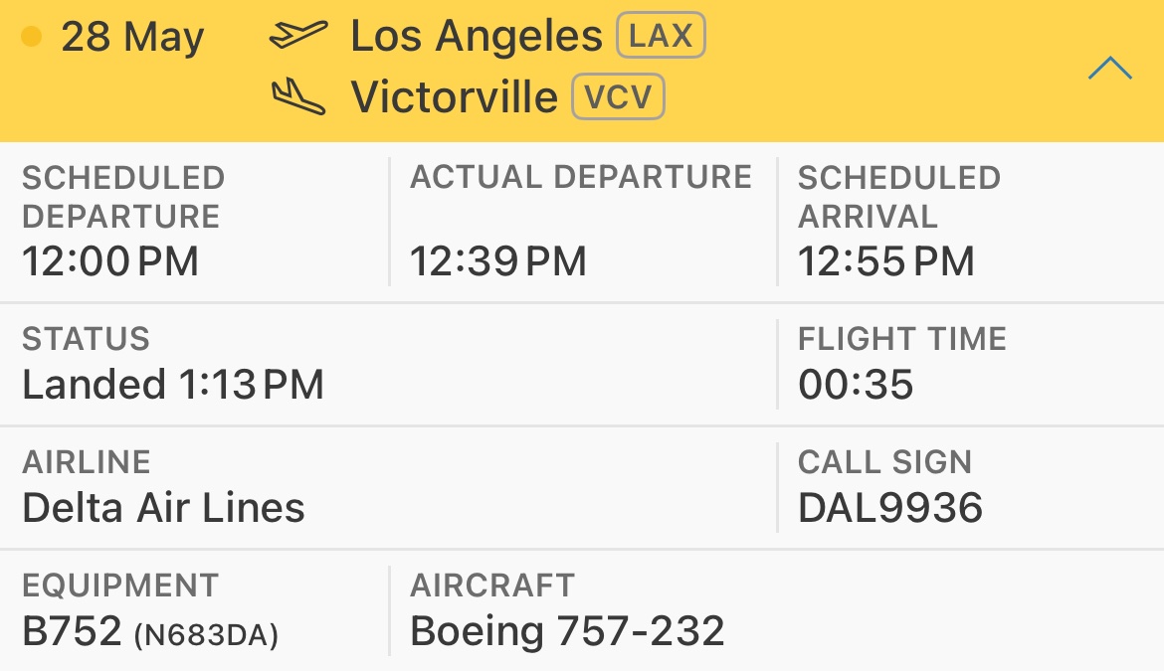1164x671 pixels.
Task: Tap the B752 equipment code
Action: (x=72, y=631)
